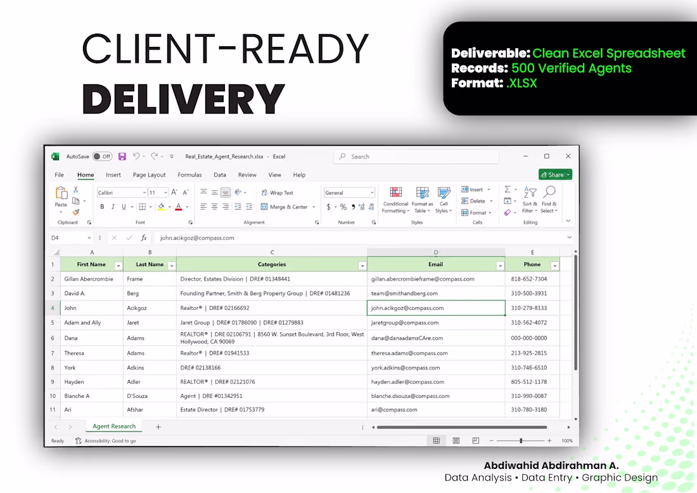Apply Italic formatting
697x493 pixels.
coord(113,207)
